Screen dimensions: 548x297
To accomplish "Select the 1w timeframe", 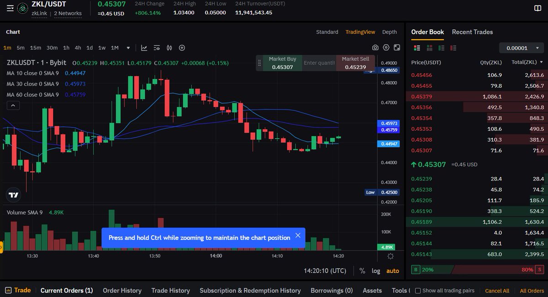I will 101,48.
